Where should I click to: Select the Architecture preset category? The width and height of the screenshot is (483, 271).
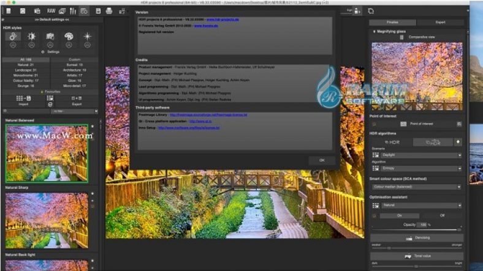(75, 70)
